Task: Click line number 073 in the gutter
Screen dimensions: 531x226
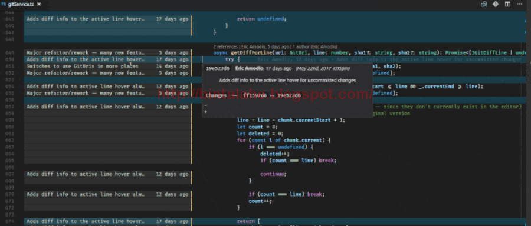Action: tap(9, 215)
